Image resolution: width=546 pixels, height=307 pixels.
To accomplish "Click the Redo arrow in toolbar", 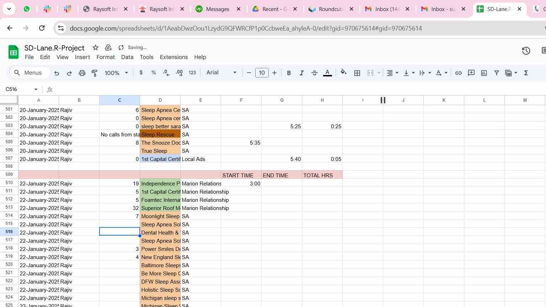I will click(69, 73).
